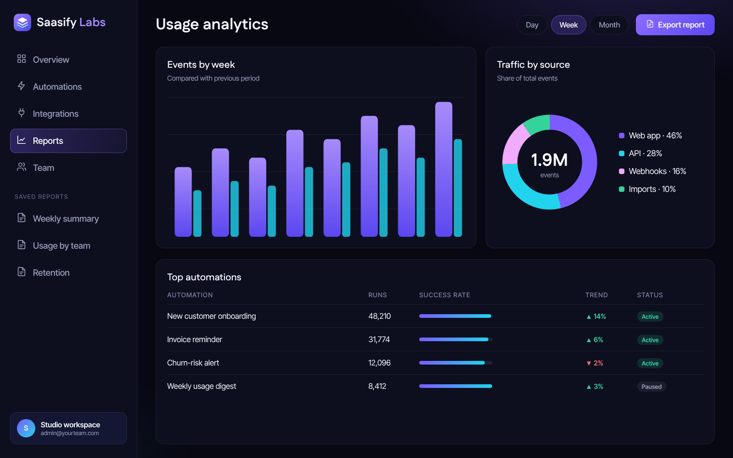
Task: Click the 8,412 runs value
Action: pos(377,386)
